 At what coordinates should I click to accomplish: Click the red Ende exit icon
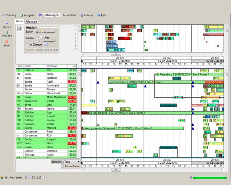point(7,42)
